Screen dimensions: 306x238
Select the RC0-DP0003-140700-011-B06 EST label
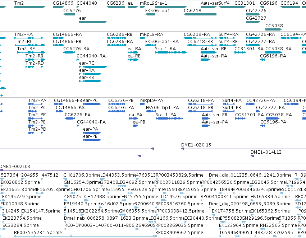tap(99, 225)
